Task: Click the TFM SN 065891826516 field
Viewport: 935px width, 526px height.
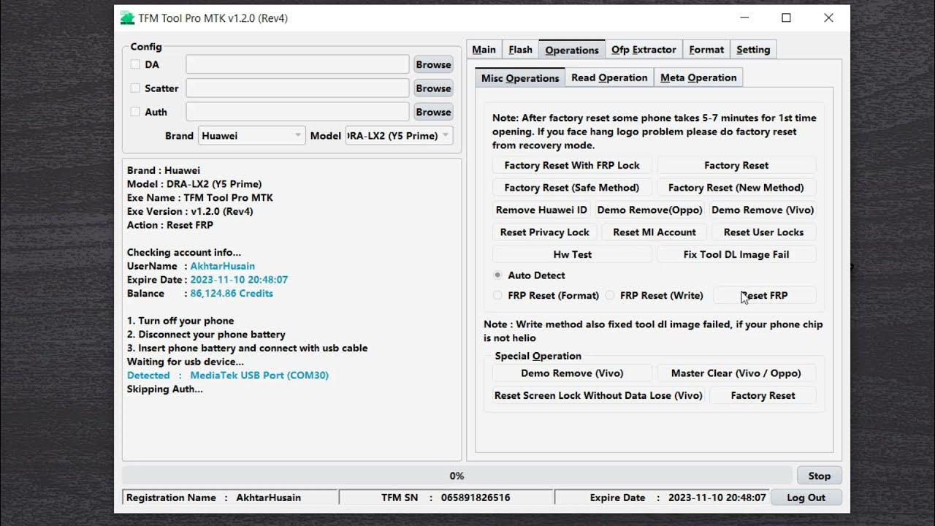Action: point(446,498)
